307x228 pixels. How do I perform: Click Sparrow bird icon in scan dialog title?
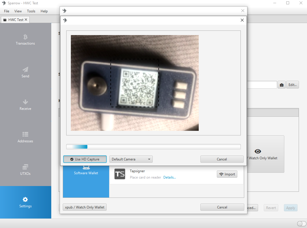coord(65,20)
